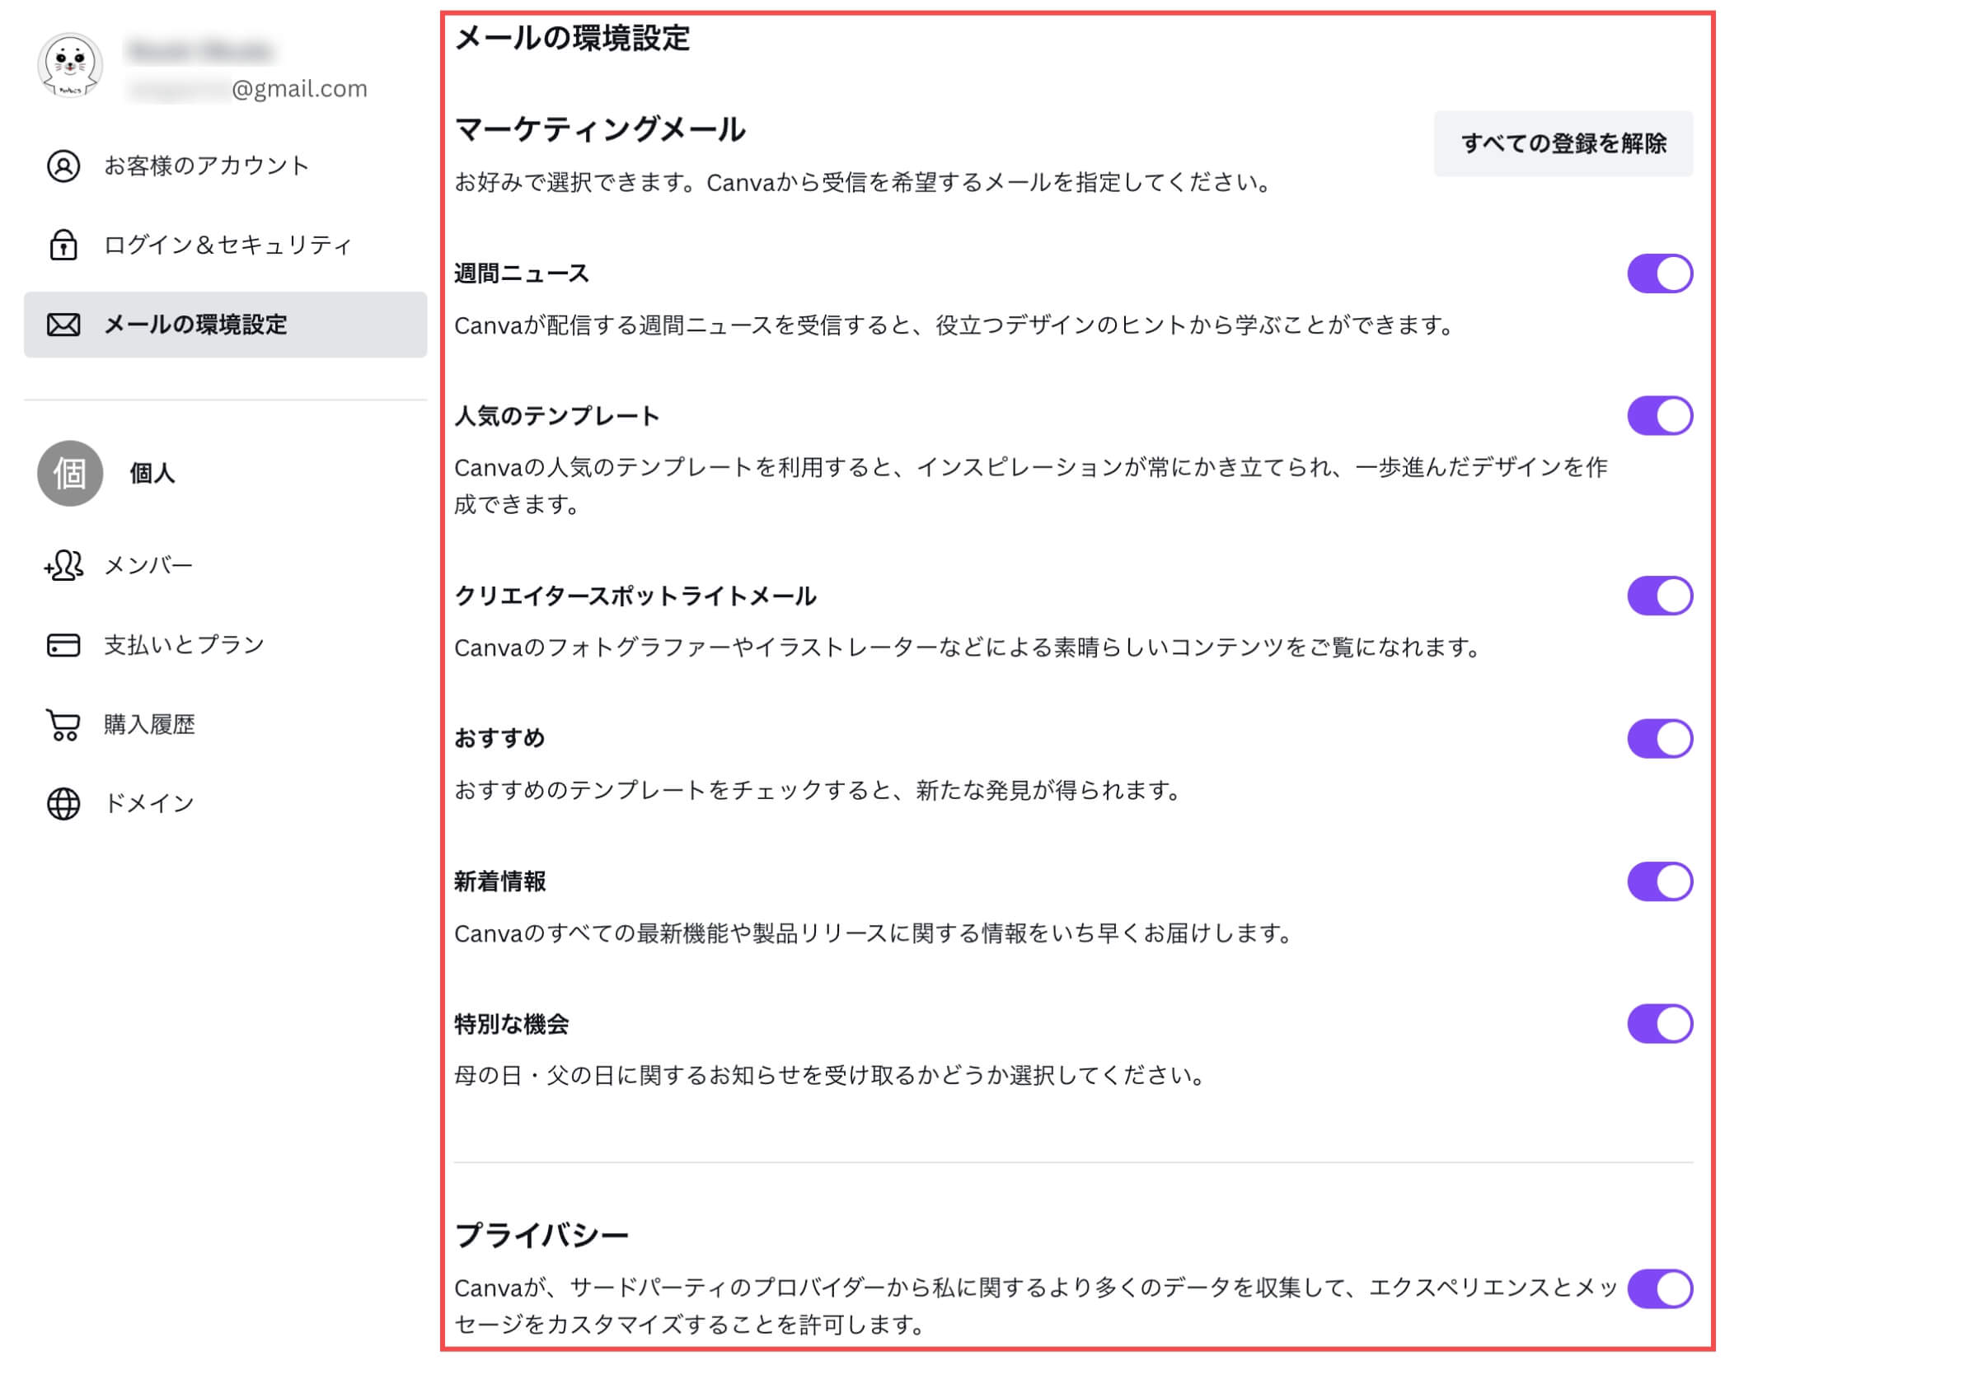The height and width of the screenshot is (1379, 1978).
Task: Open お客様のアカウント in the sidebar
Action: click(x=226, y=166)
